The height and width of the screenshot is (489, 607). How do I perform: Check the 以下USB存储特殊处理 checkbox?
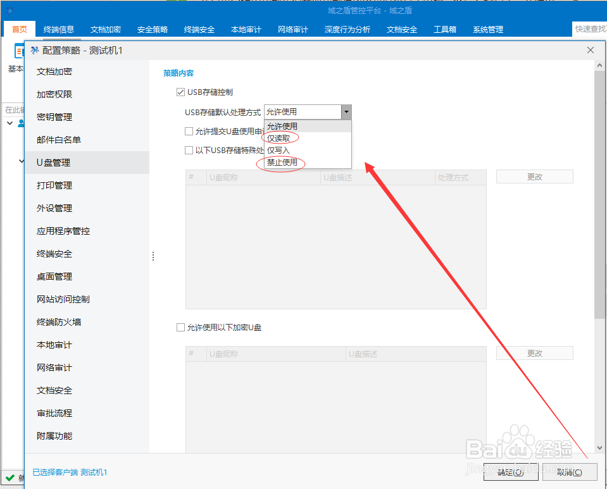[x=189, y=150]
